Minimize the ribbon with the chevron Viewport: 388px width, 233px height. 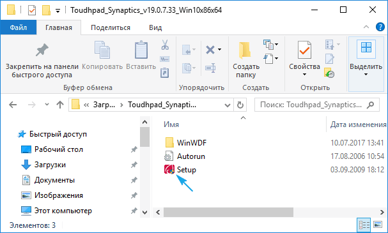(366, 27)
